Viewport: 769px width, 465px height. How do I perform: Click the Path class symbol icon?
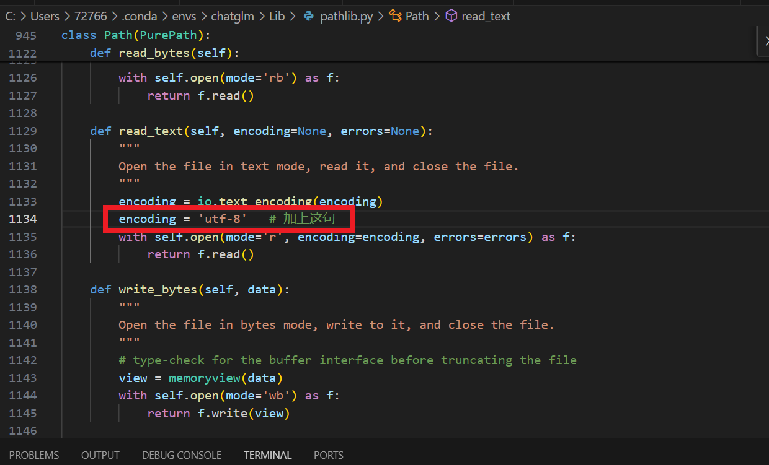pyautogui.click(x=395, y=17)
